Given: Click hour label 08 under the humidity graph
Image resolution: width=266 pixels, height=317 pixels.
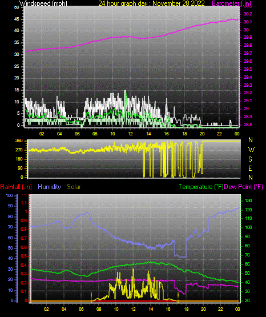Looking at the screenshot, I should point(99,310).
